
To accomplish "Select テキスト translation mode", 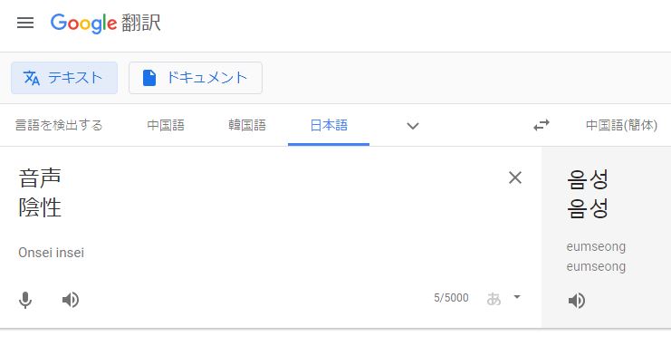I will click(64, 78).
